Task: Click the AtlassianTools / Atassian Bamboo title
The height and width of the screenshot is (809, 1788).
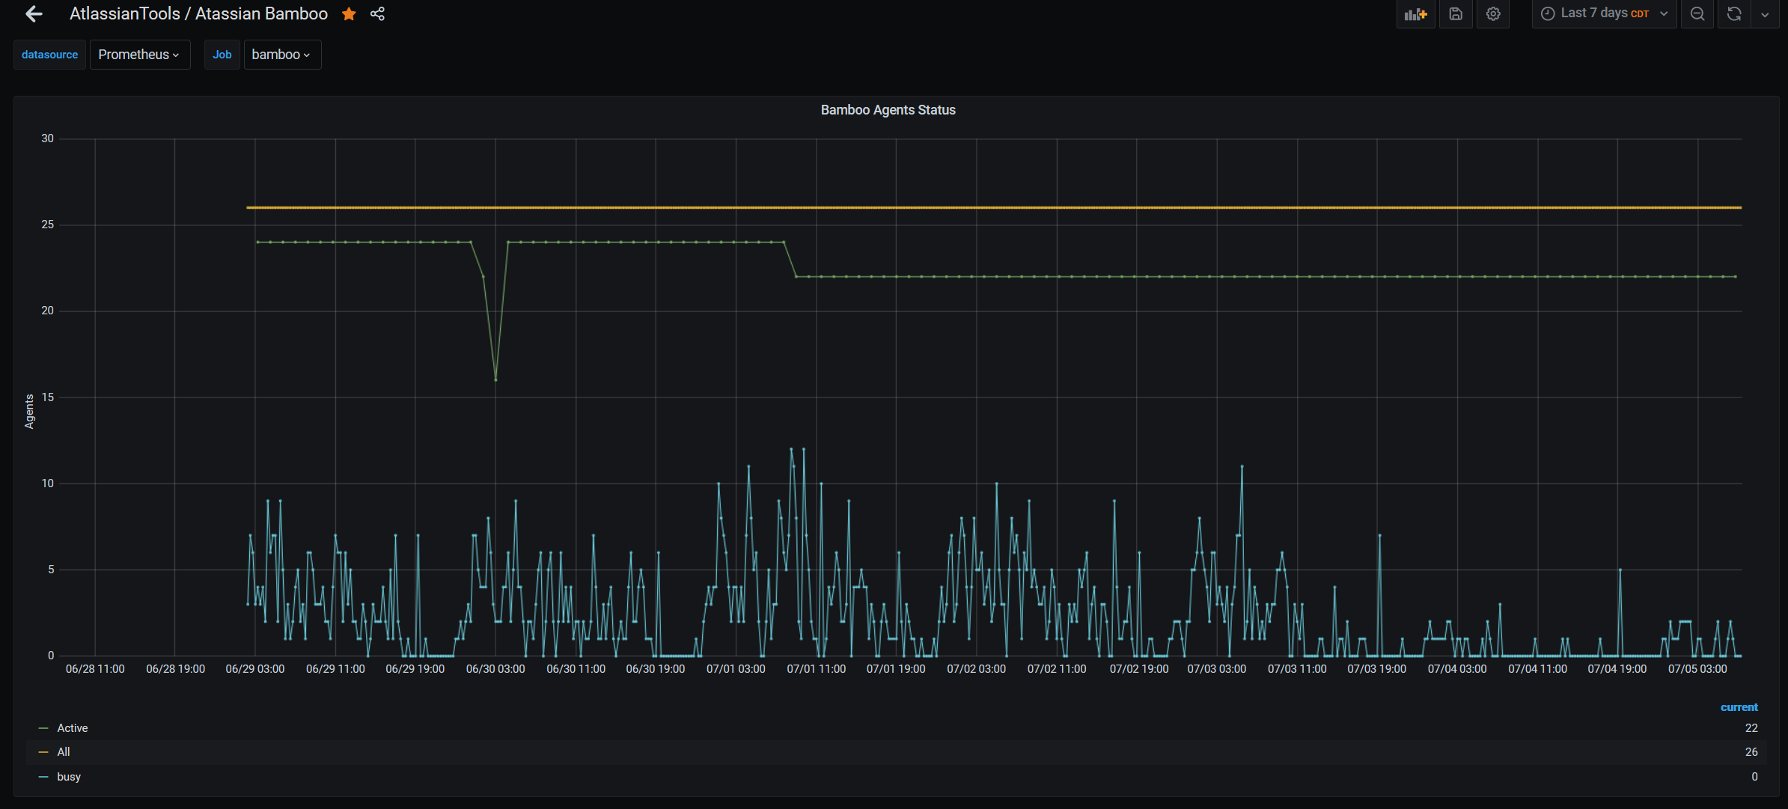Action: (x=198, y=14)
